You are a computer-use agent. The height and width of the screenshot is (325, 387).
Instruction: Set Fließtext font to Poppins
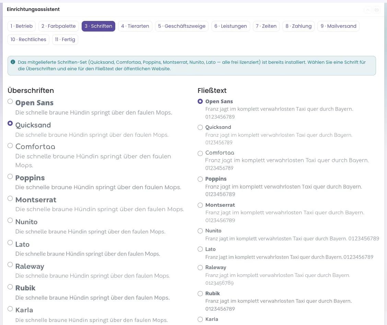pyautogui.click(x=200, y=179)
